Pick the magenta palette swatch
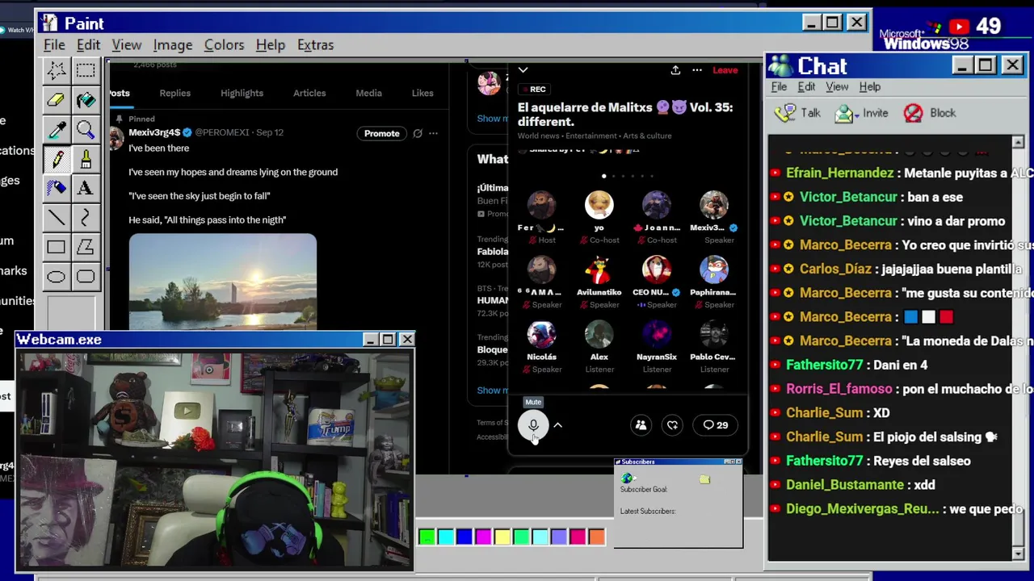 click(483, 537)
